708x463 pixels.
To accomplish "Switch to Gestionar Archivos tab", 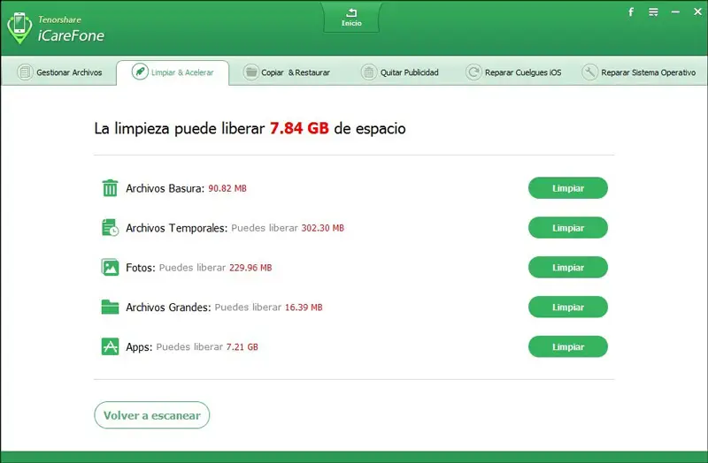I will (x=59, y=72).
